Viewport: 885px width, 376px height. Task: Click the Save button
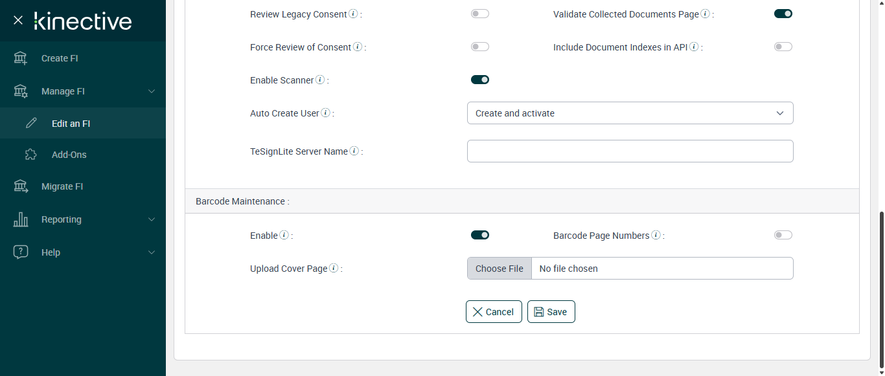coord(551,312)
